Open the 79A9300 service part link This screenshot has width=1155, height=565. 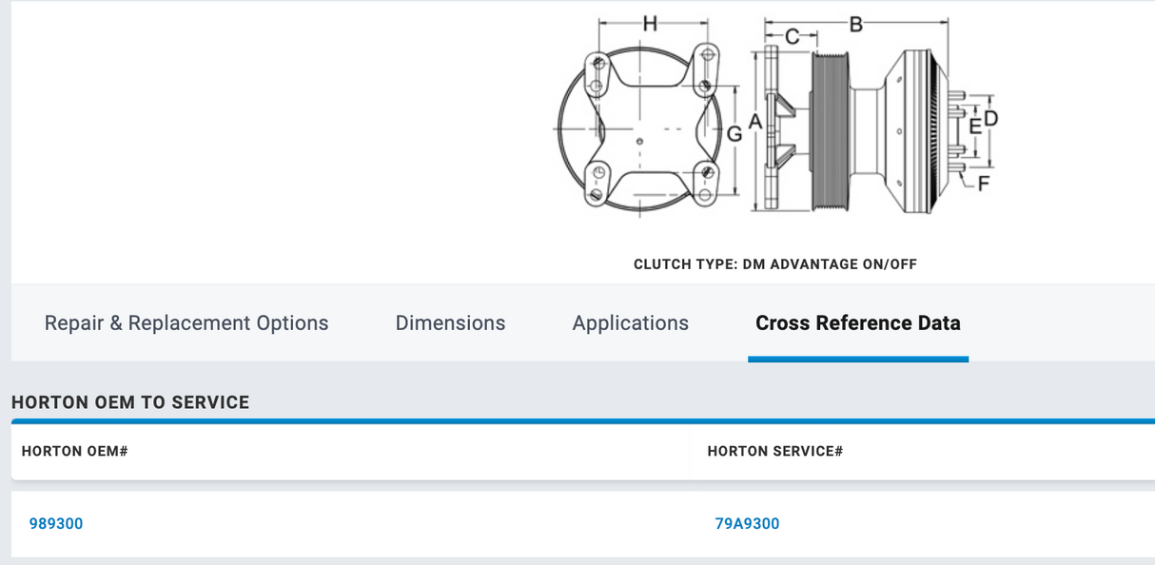(x=747, y=523)
